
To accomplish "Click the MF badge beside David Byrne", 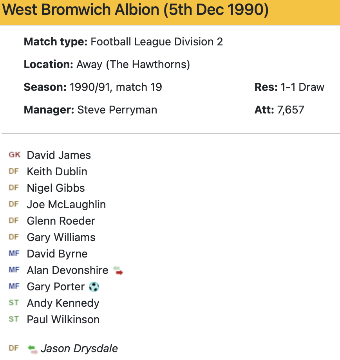I will tap(14, 254).
